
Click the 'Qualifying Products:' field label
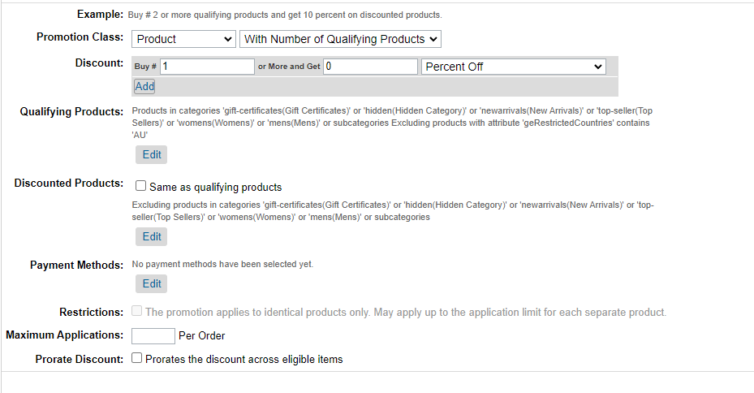coord(71,111)
